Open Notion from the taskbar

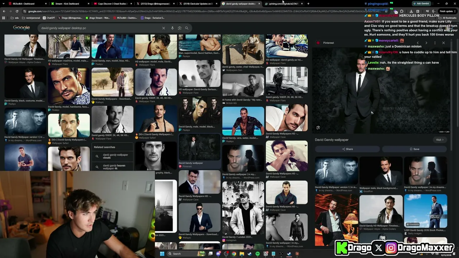point(265,254)
